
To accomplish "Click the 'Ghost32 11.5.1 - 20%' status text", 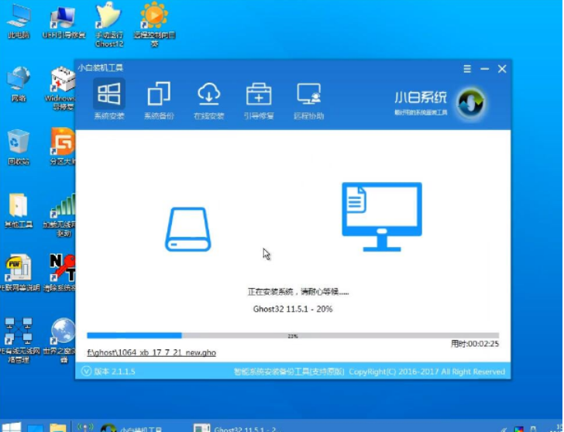I will pyautogui.click(x=293, y=309).
